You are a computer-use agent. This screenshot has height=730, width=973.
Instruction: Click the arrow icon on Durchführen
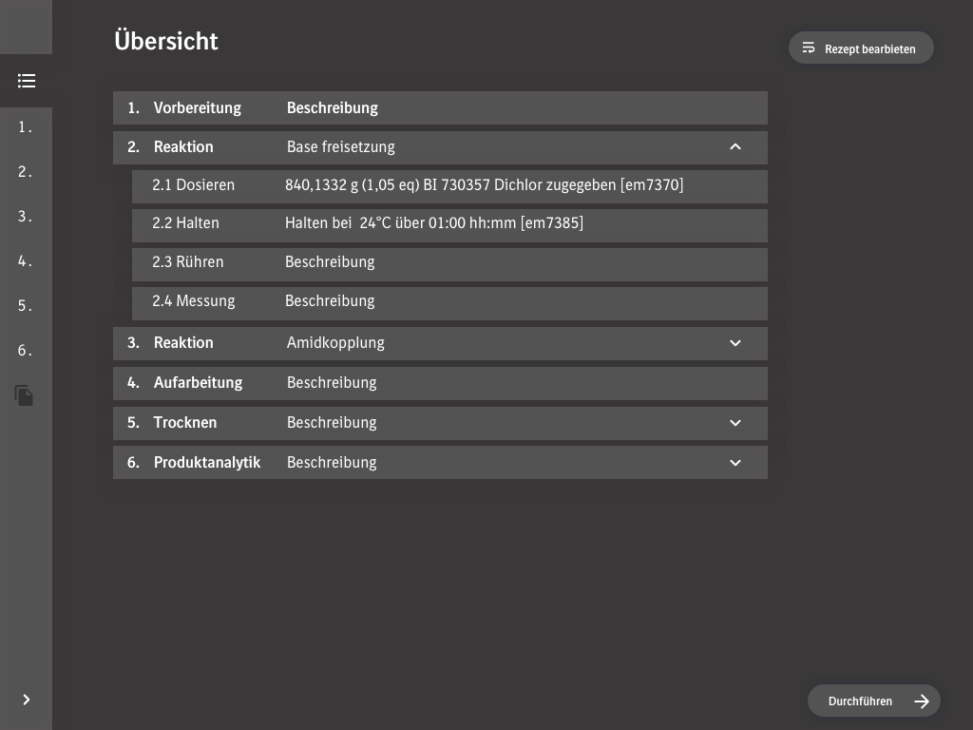921,701
